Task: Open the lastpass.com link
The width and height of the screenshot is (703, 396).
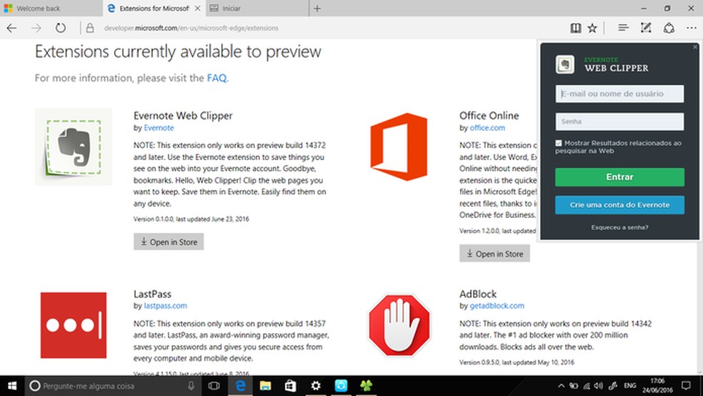Action: pyautogui.click(x=166, y=306)
